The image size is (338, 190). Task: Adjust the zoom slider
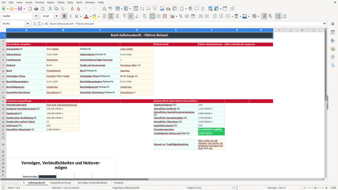tap(315, 188)
